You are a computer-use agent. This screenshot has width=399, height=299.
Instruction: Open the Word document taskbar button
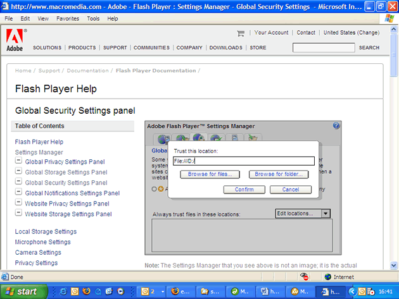[270, 291]
